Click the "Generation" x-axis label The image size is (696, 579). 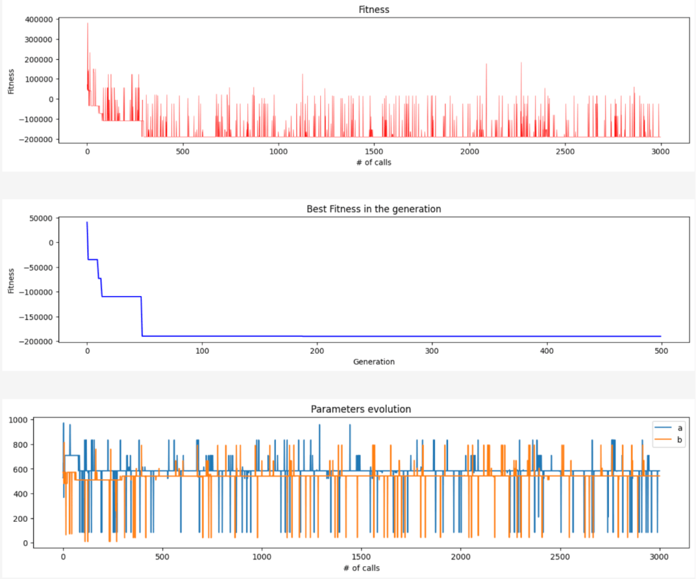(x=374, y=362)
